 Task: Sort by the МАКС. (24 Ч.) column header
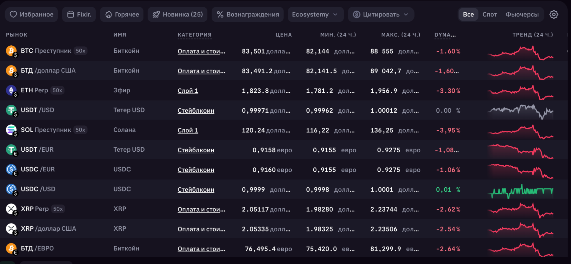click(x=401, y=35)
